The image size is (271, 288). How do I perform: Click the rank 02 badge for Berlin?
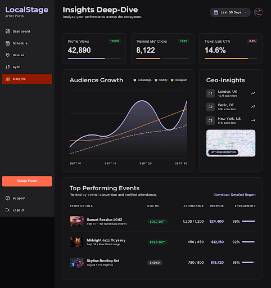click(x=210, y=107)
